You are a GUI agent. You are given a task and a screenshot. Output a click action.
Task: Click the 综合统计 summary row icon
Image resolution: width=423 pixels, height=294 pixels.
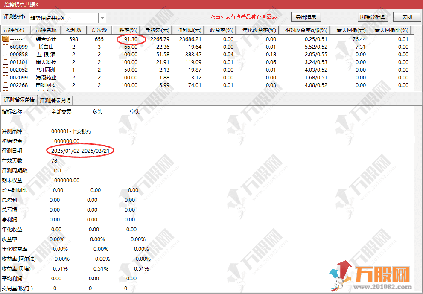click(x=6, y=39)
